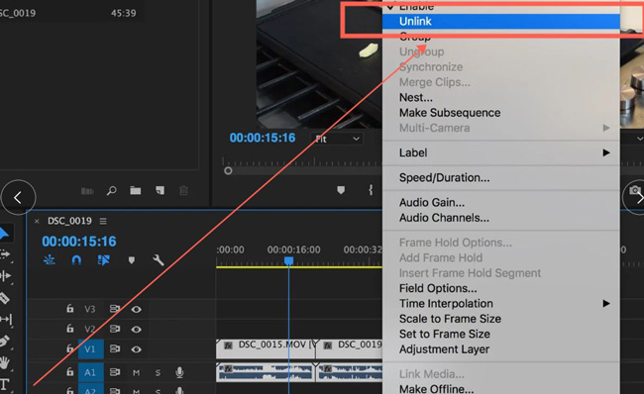Expand Time Interpolation submenu arrow
The height and width of the screenshot is (394, 644).
[606, 303]
